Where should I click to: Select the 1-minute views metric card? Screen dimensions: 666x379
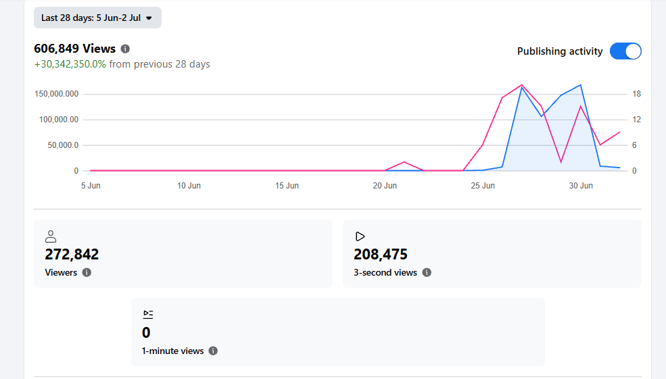(337, 332)
